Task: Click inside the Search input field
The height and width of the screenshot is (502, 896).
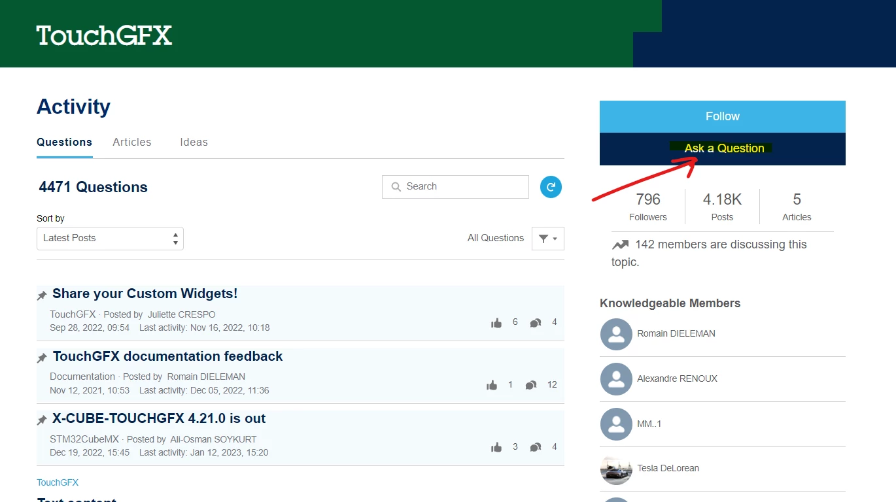Action: click(456, 187)
